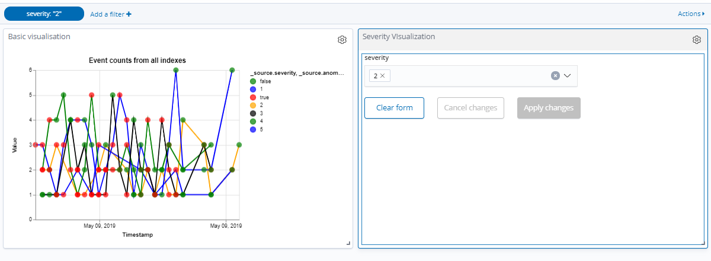Toggle the blue "1" legend series
The image size is (711, 261).
tap(257, 89)
